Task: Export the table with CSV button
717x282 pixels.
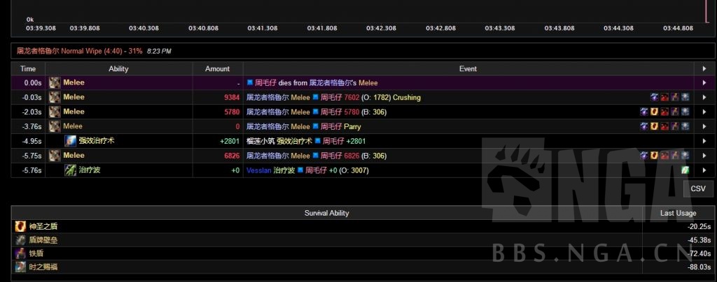Action: [697, 188]
